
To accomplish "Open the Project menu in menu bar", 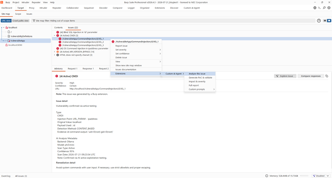I will coord(16,2).
